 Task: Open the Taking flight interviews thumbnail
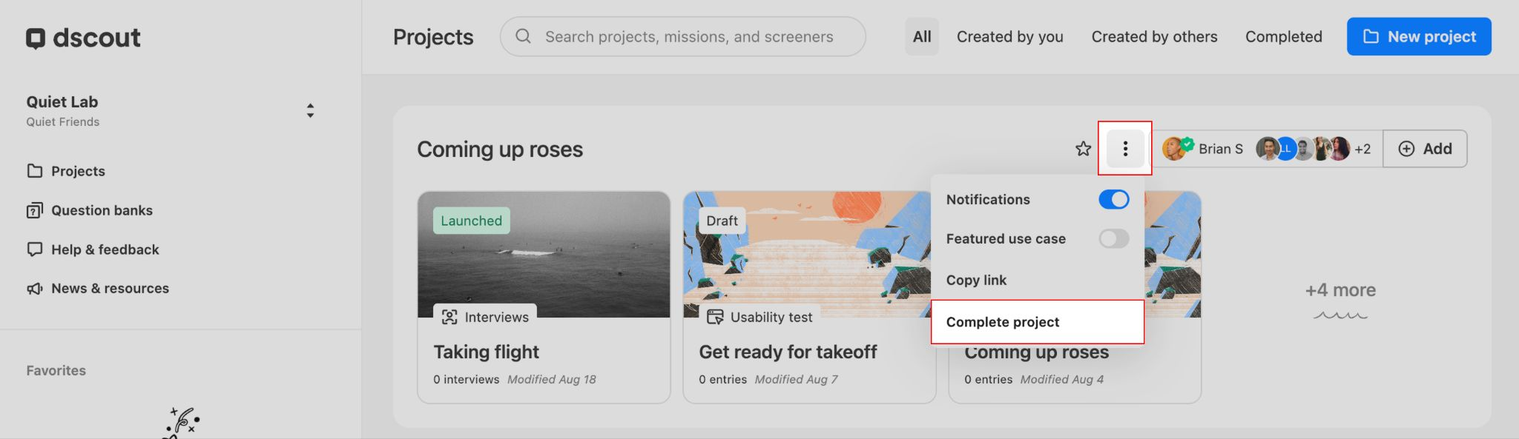pyautogui.click(x=544, y=255)
